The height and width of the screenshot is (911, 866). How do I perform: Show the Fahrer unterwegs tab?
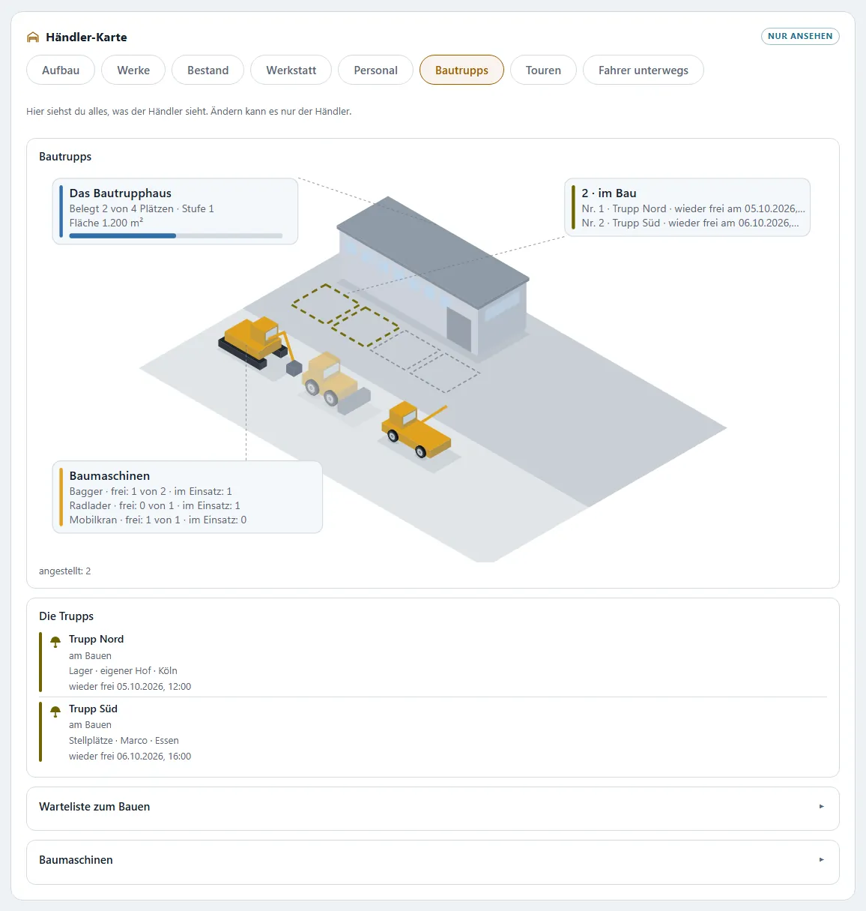point(644,70)
